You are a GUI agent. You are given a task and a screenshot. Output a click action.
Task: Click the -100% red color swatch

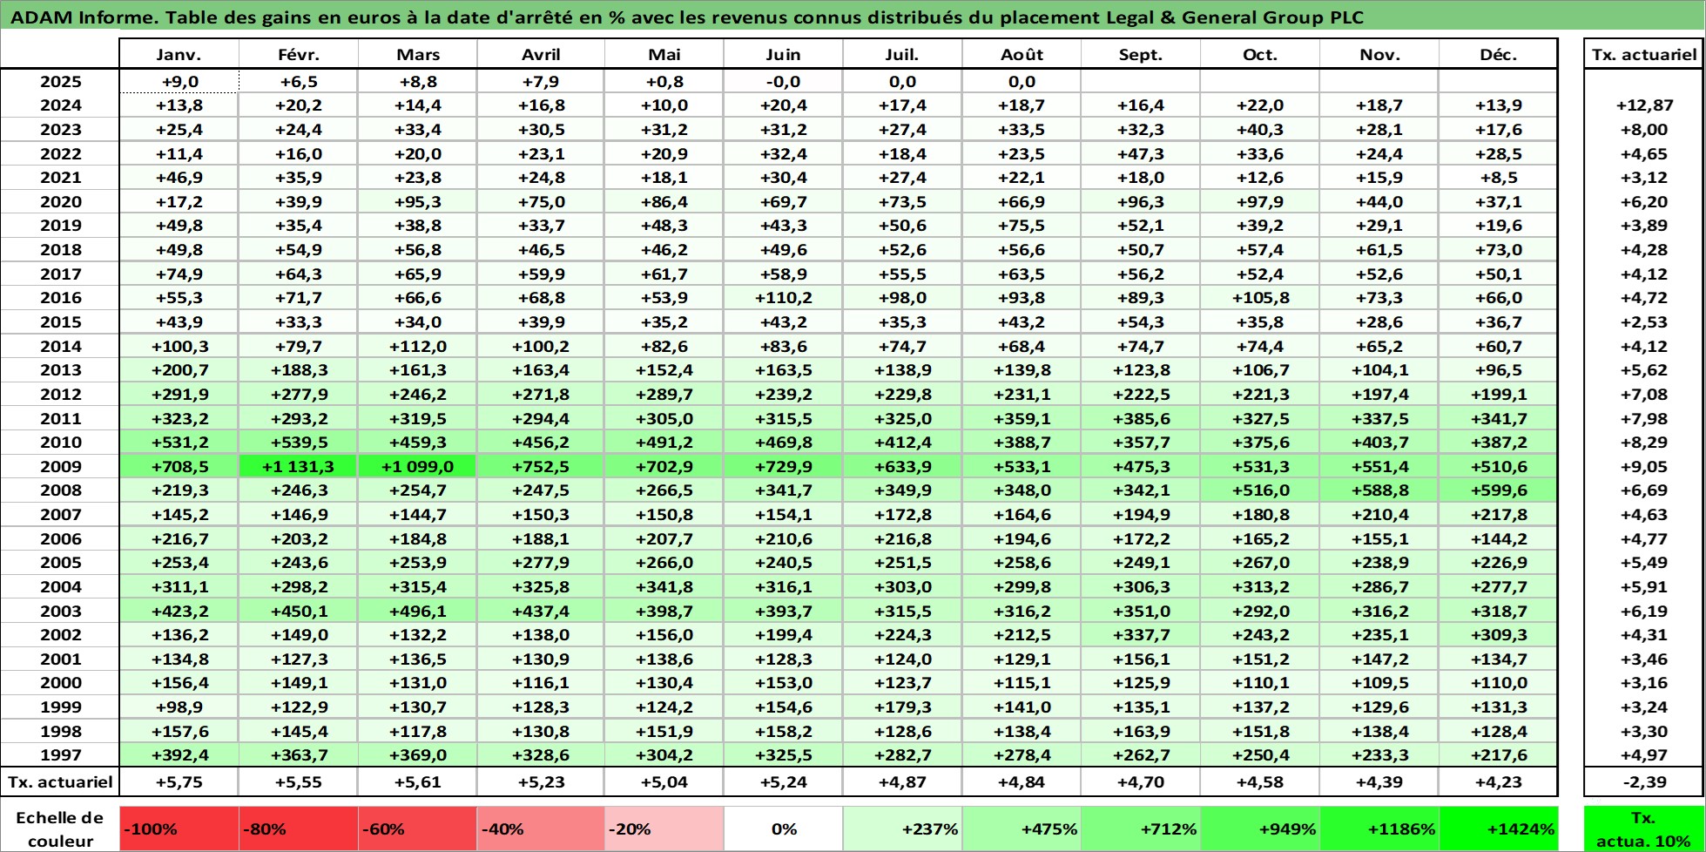[x=179, y=828]
